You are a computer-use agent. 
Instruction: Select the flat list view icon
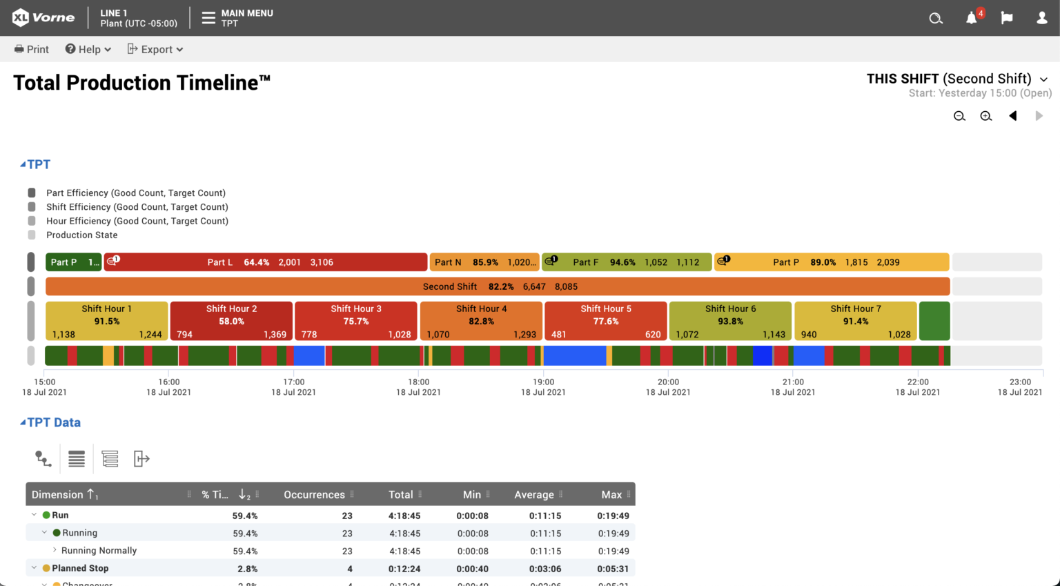coord(77,458)
